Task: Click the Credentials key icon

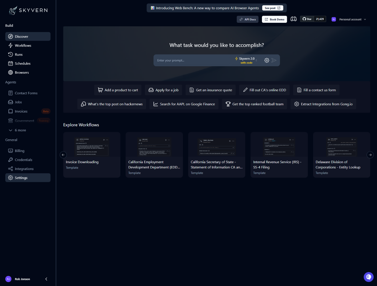Action: point(11,160)
